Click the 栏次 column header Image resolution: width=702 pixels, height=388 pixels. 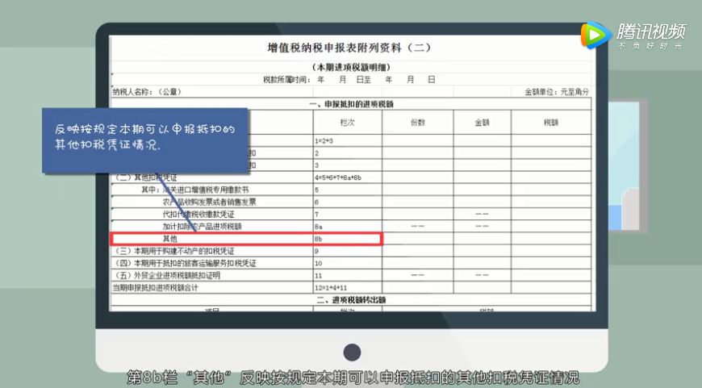pyautogui.click(x=348, y=122)
